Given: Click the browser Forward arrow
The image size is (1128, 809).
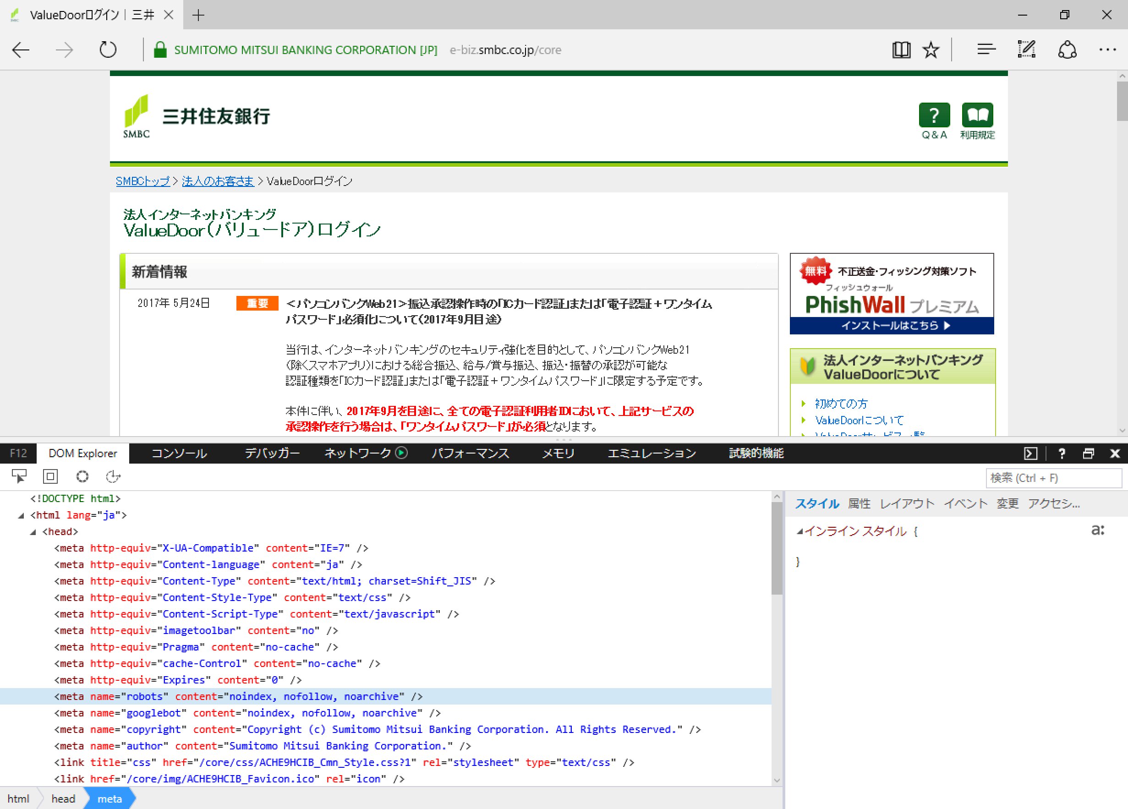Looking at the screenshot, I should [64, 50].
